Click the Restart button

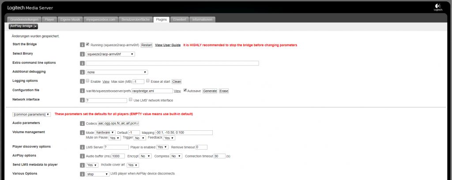coord(147,45)
